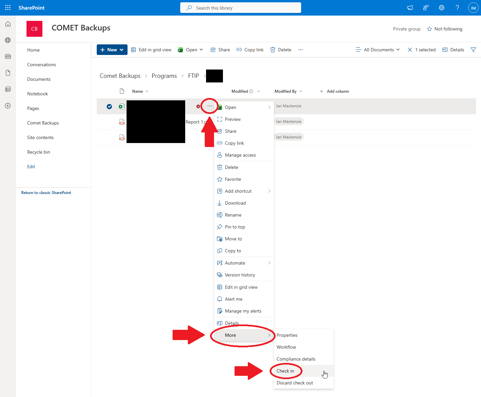Open the help question mark icon
The width and height of the screenshot is (481, 397).
tap(457, 8)
